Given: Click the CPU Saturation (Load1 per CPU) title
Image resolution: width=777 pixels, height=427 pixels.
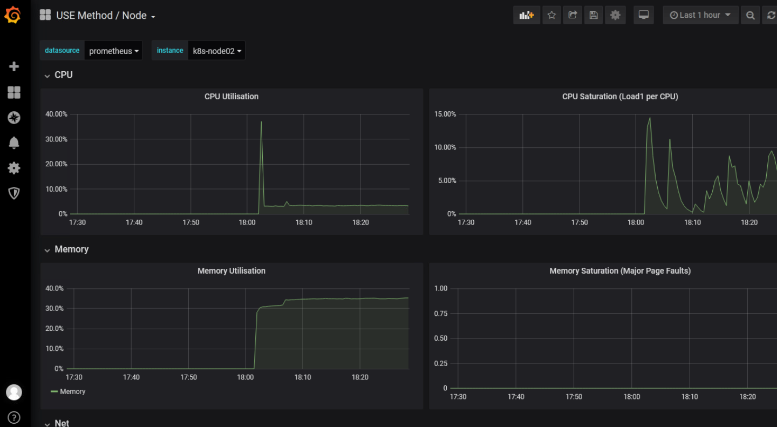Looking at the screenshot, I should [620, 97].
